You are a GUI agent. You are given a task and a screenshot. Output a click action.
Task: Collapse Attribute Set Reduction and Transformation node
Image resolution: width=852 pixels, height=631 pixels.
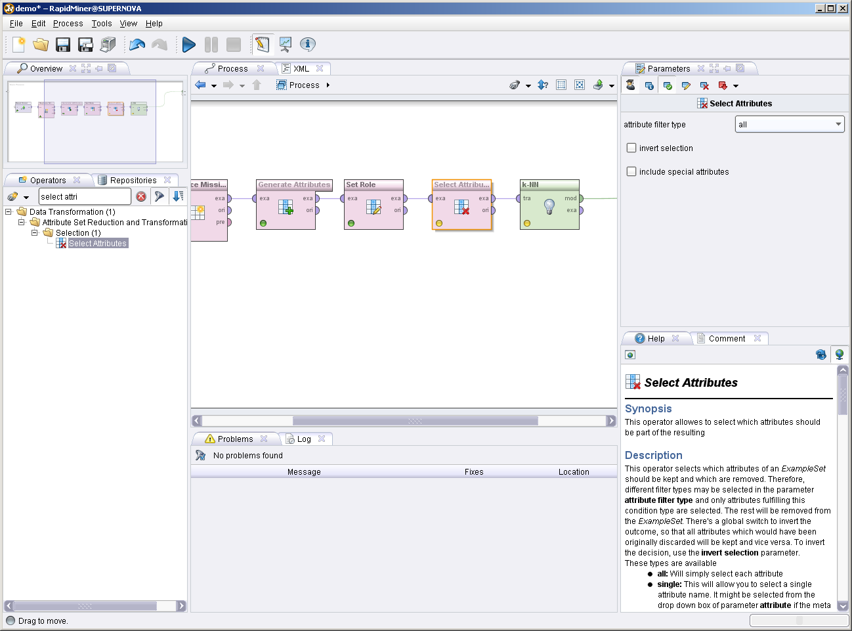coord(22,222)
